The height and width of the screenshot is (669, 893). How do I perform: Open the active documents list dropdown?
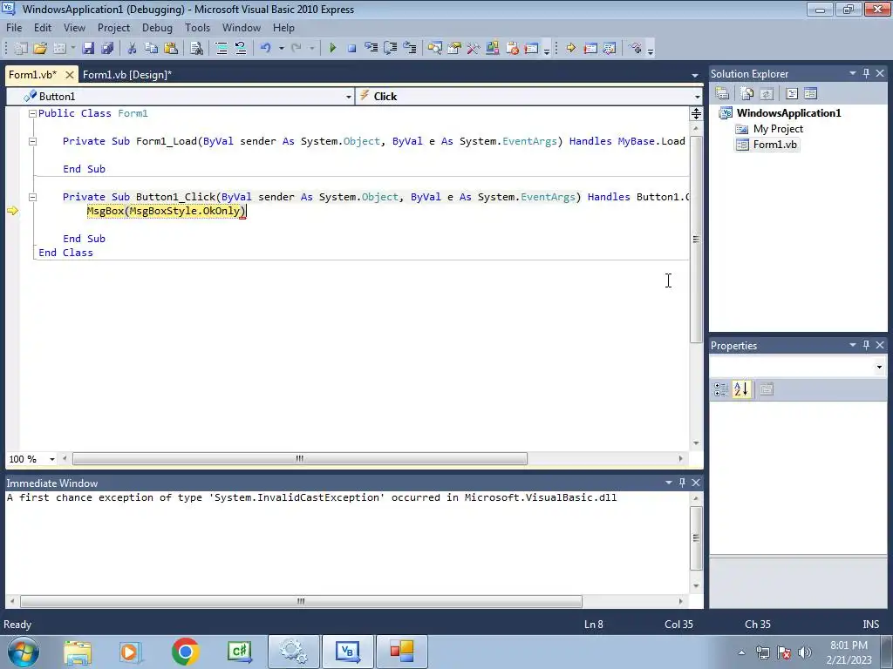(695, 75)
